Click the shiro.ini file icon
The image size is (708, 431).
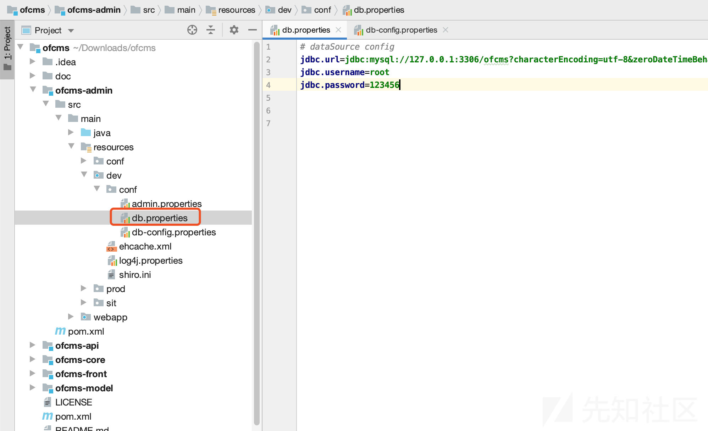click(x=111, y=274)
